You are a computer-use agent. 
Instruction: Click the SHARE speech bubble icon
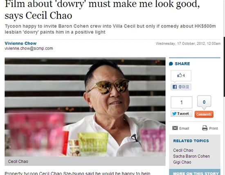pyautogui.click(x=171, y=63)
